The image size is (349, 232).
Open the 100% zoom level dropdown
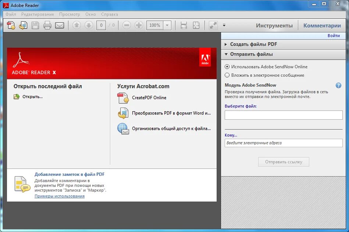pos(167,25)
